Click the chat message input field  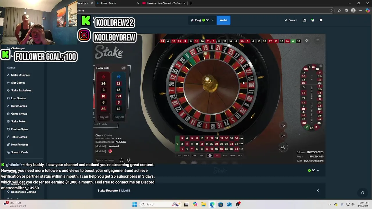[106, 160]
